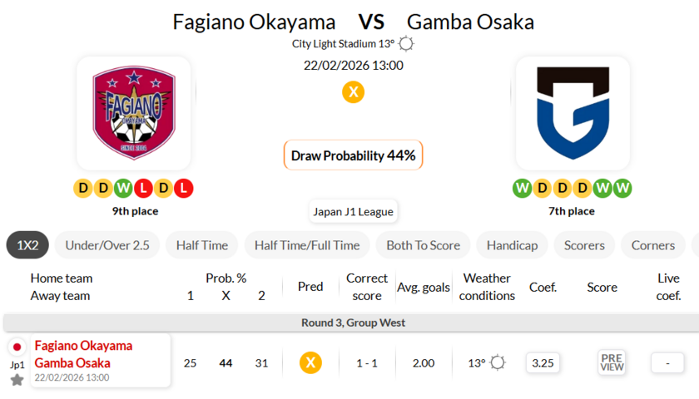Click the Fagiano Okayama team crest
This screenshot has width=699, height=399.
(x=133, y=113)
